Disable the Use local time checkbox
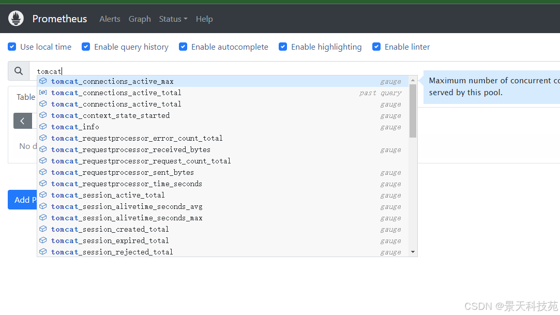Viewport: 560px width, 315px height. pos(12,47)
